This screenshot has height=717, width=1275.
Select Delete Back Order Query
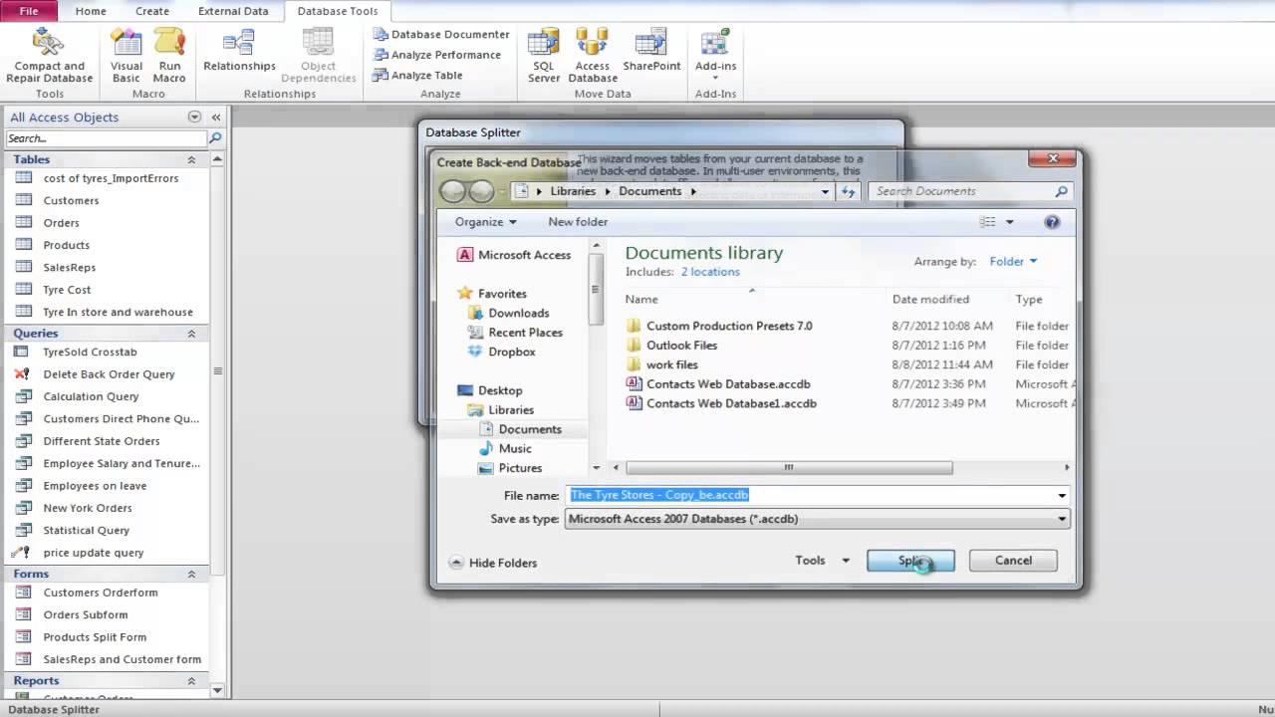tap(109, 374)
